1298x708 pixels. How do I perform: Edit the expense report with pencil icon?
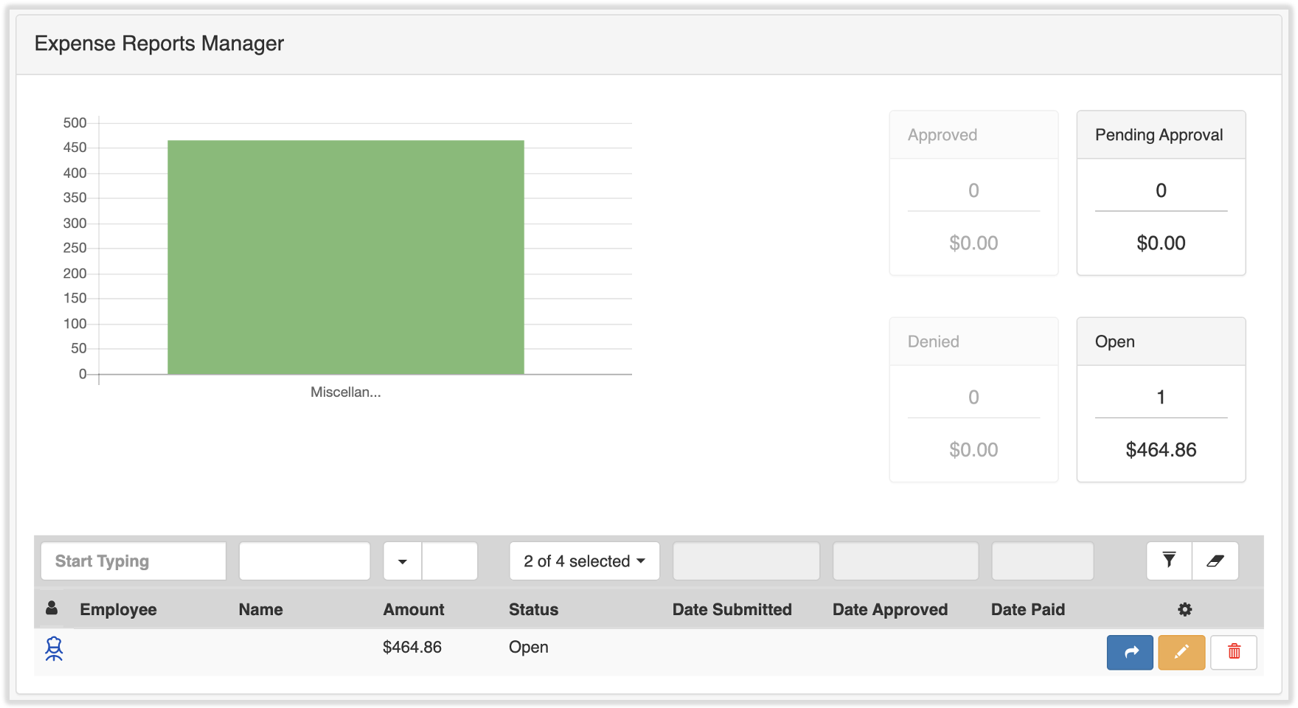pos(1181,652)
